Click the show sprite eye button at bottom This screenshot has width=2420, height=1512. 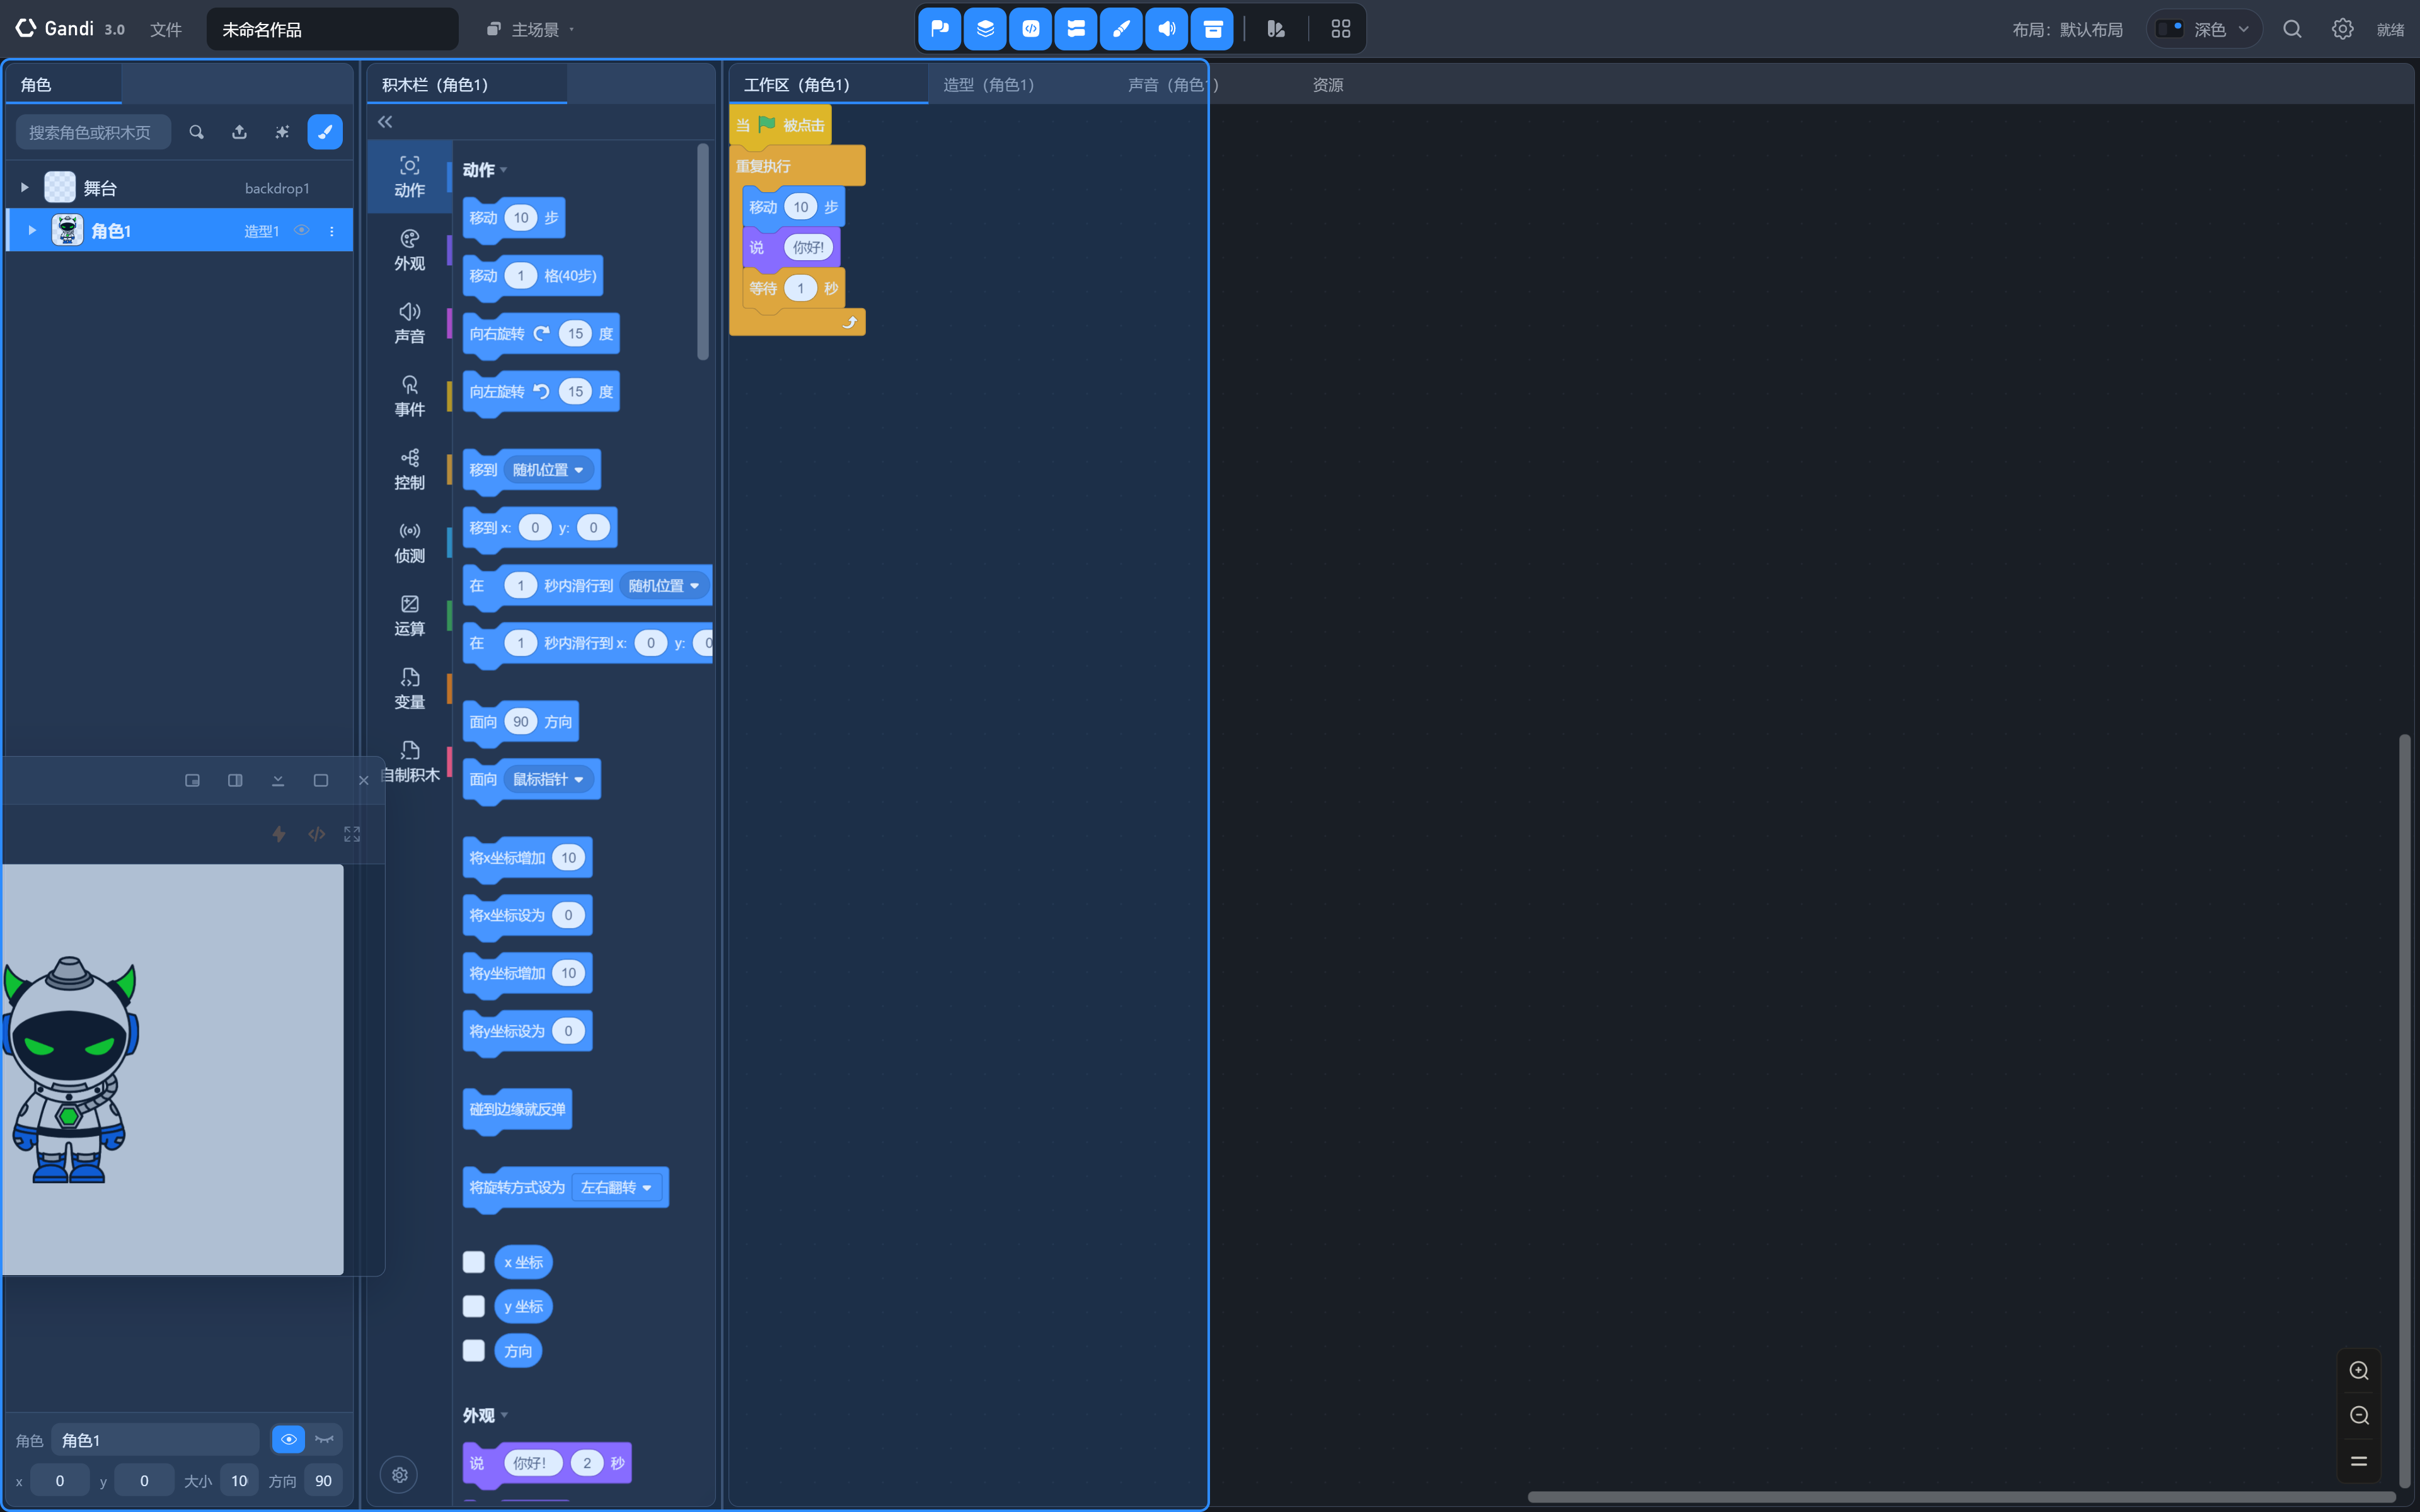click(x=289, y=1440)
